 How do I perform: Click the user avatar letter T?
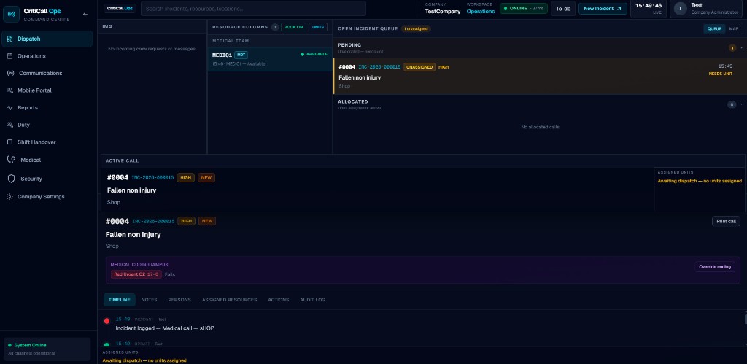pos(681,9)
